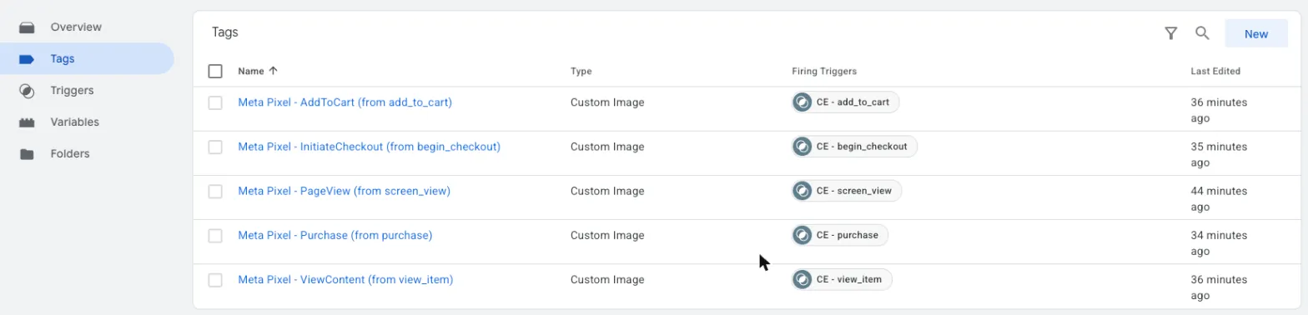The image size is (1308, 315).
Task: Click the Variables sidebar icon
Action: [28, 122]
